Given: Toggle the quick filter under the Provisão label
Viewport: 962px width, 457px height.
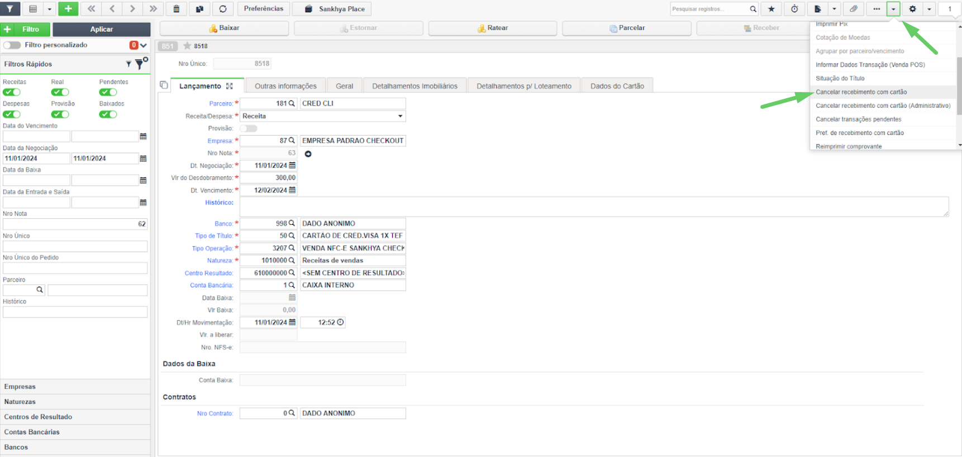Looking at the screenshot, I should coord(60,114).
